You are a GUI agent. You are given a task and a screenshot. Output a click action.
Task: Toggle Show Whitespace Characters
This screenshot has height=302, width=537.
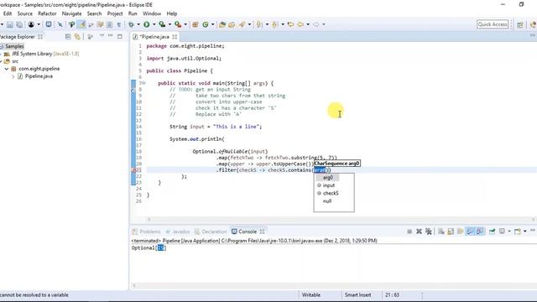coord(119,24)
